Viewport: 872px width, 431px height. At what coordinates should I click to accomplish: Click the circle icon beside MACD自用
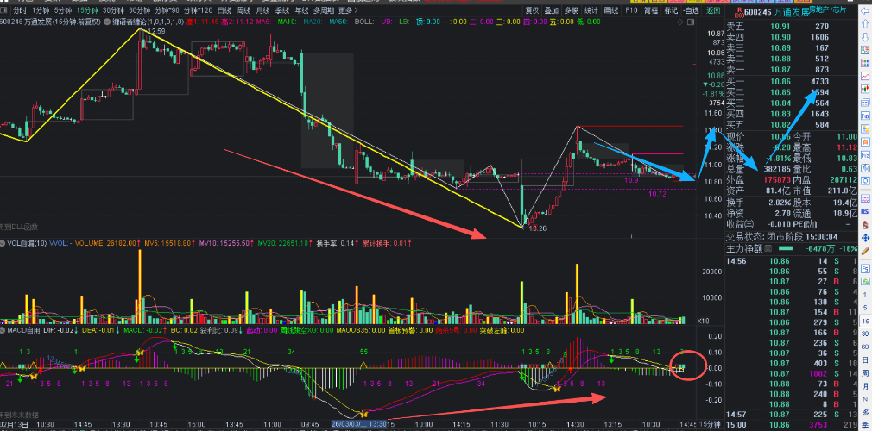[3, 330]
